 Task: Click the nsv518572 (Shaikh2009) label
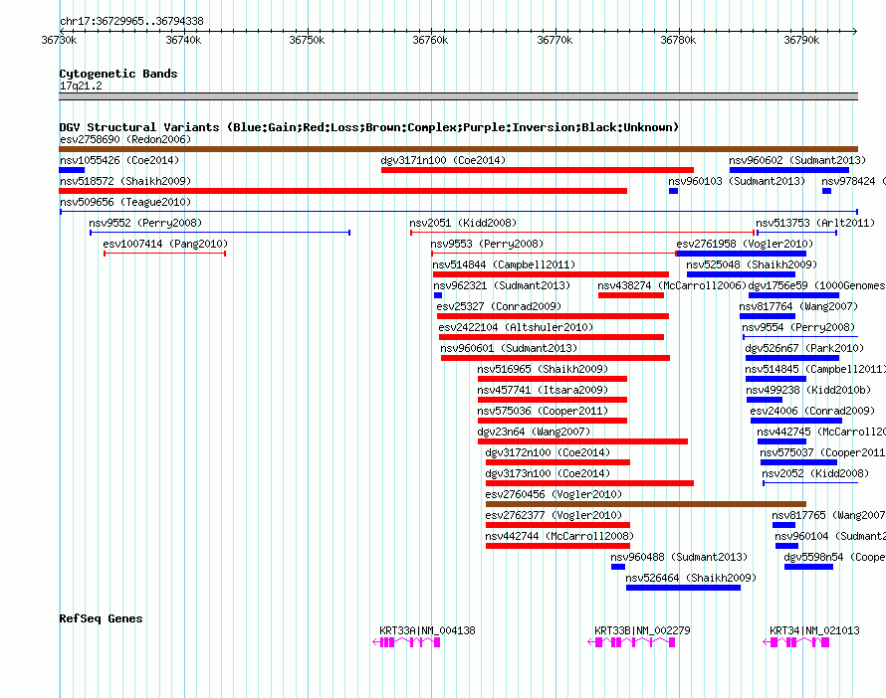125,181
